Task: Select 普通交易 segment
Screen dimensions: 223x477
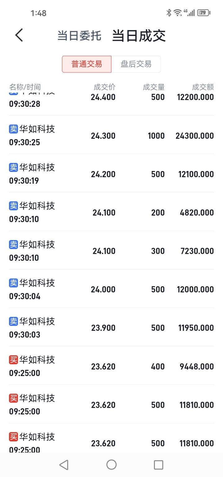Action: [x=87, y=64]
